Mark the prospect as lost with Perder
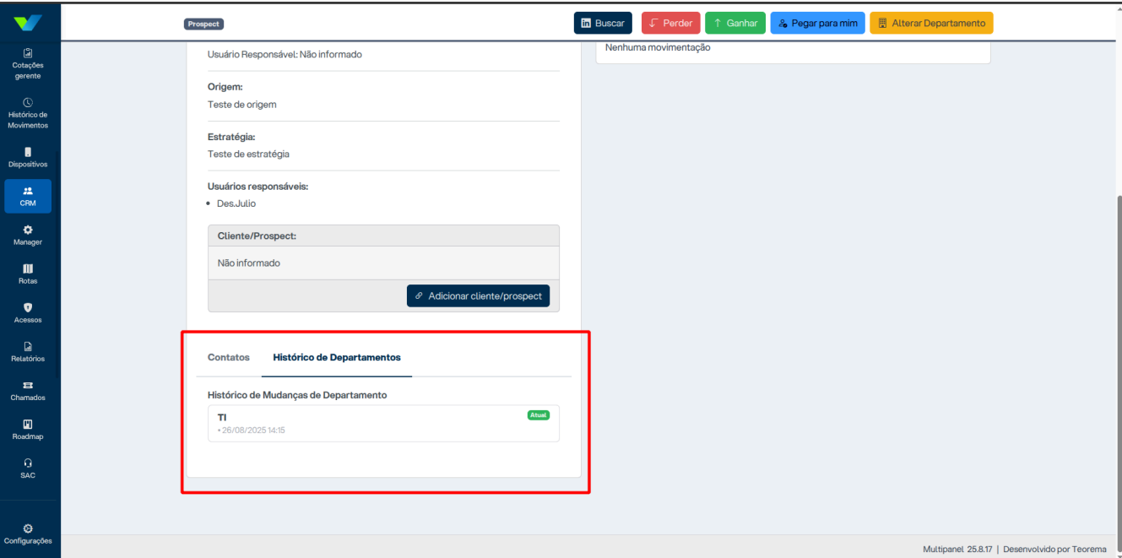This screenshot has height=558, width=1122. coord(670,23)
